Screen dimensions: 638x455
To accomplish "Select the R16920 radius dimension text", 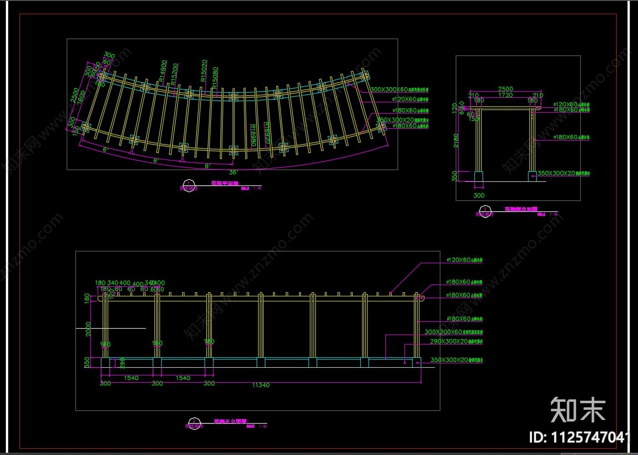I will click(267, 133).
